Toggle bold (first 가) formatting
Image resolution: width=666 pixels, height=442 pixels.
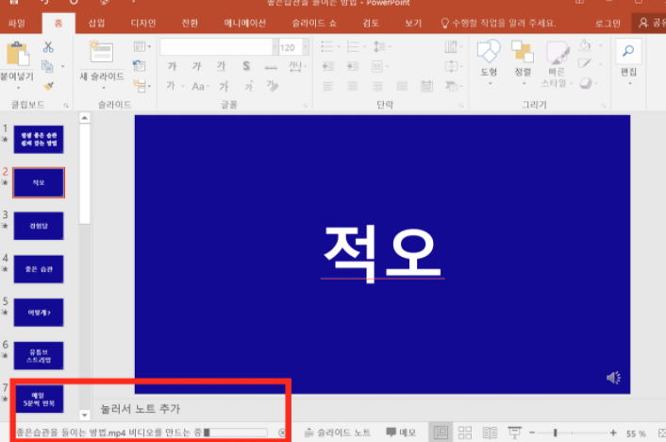click(172, 66)
